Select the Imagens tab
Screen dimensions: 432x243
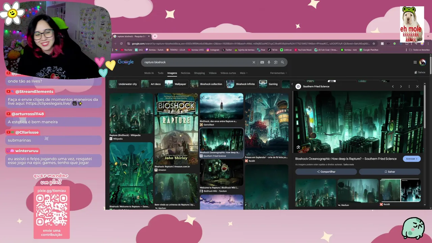pyautogui.click(x=172, y=73)
